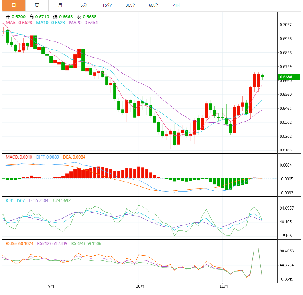Click the DIFF: 0.0089 indicator label
Image resolution: width=303 pixels, height=295 pixels.
[x=47, y=157]
